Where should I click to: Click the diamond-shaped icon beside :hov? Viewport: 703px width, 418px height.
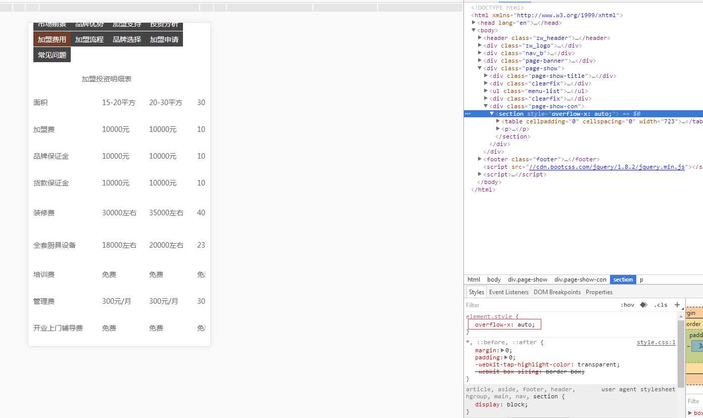(x=644, y=305)
